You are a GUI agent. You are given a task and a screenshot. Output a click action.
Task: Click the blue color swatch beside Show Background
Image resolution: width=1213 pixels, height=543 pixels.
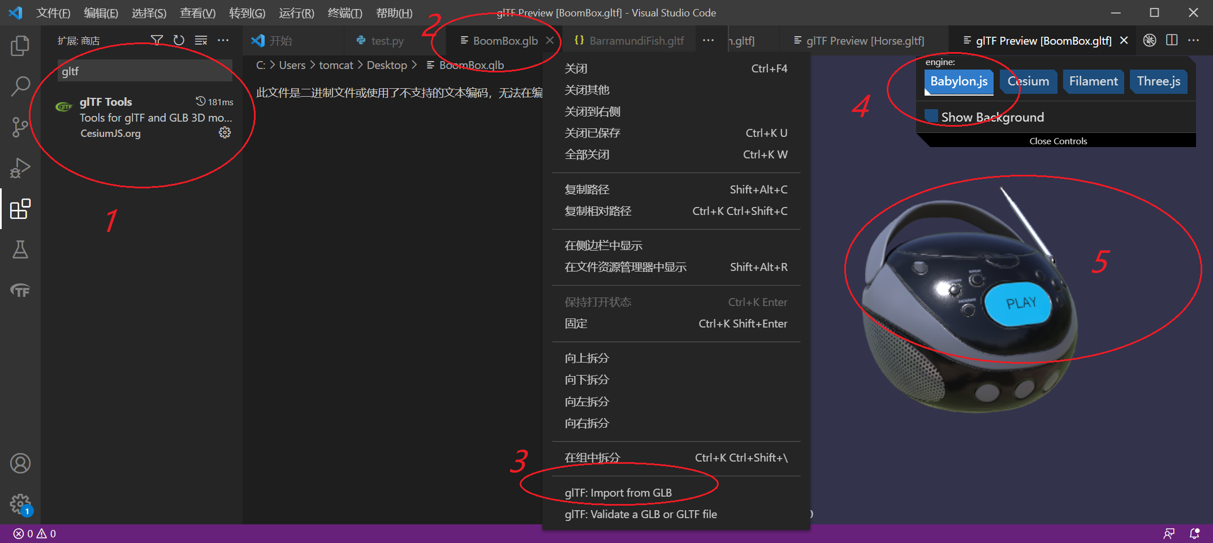pyautogui.click(x=931, y=115)
